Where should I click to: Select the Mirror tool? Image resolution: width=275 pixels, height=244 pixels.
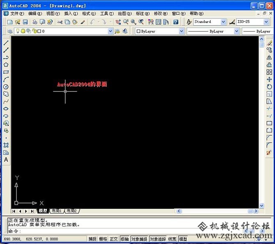[269, 57]
